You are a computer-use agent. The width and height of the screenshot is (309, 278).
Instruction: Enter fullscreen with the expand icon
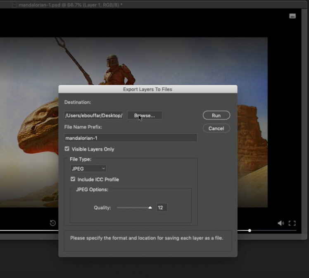click(292, 223)
